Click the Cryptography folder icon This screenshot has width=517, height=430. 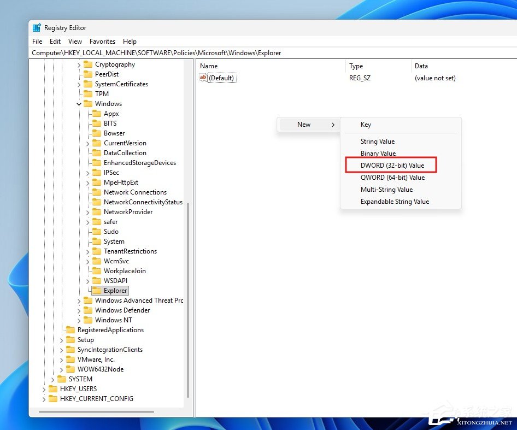click(88, 64)
